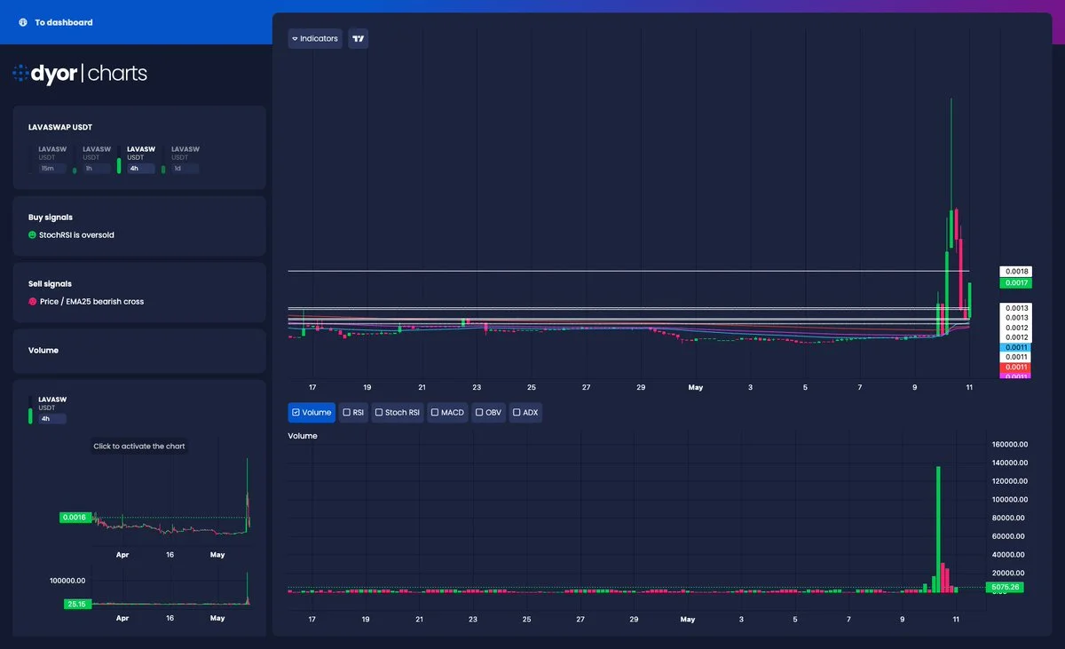Viewport: 1065px width, 649px height.
Task: Click the 4h badge in mini chart panel
Action: coord(51,419)
